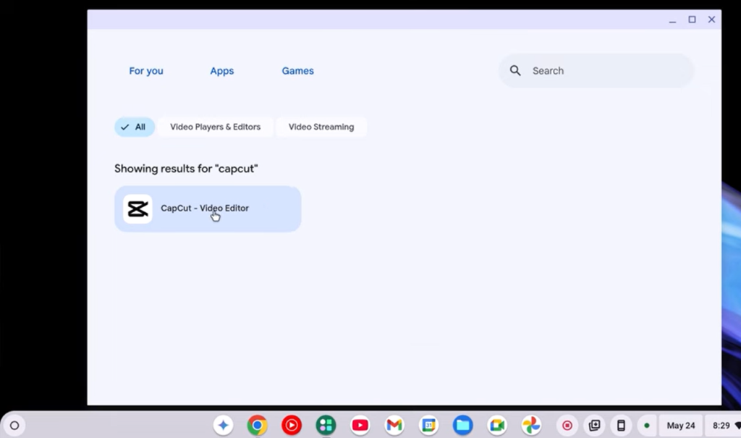Click the search magnifier icon
The image size is (741, 438).
(x=515, y=70)
